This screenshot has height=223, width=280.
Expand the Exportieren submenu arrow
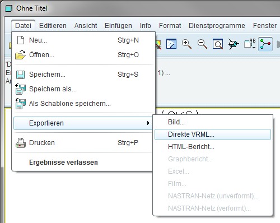pos(148,123)
